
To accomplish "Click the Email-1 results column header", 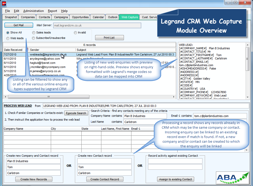I will tap(143, 129).
